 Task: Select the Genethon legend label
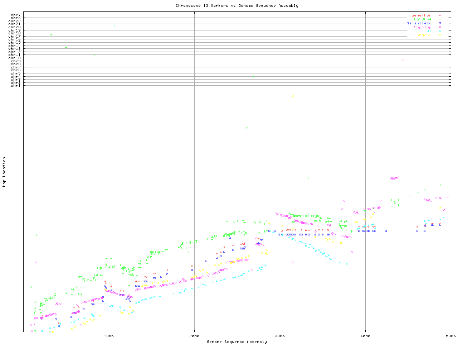point(421,15)
